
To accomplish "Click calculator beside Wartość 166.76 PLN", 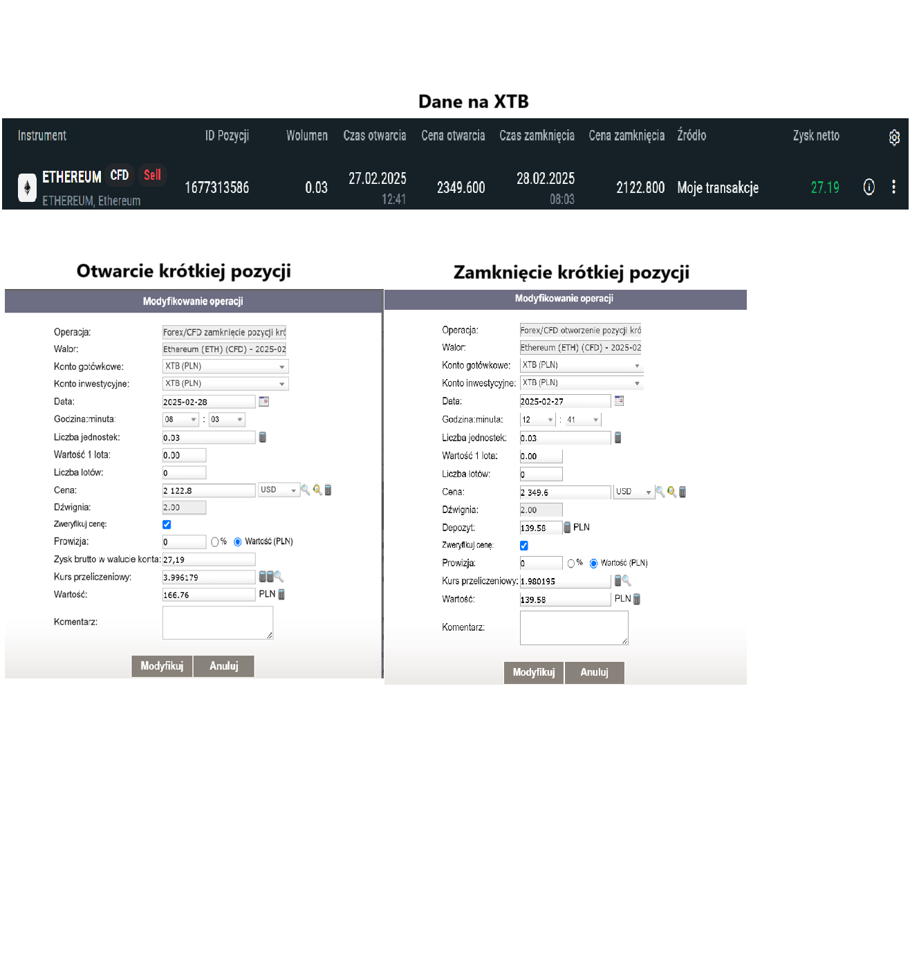I will [281, 594].
